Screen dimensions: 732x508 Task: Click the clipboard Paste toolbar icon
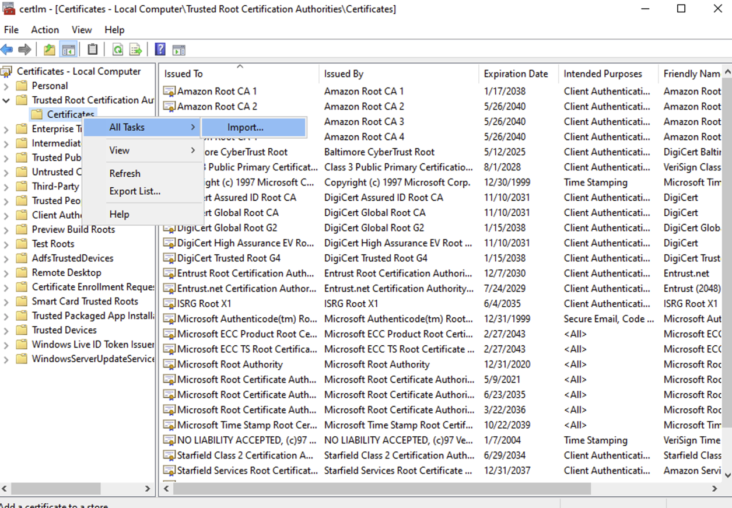[93, 50]
